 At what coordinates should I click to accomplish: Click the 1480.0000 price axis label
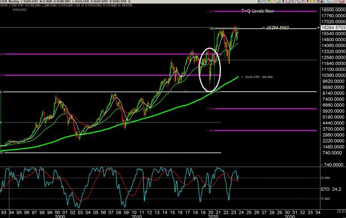[x=334, y=147]
